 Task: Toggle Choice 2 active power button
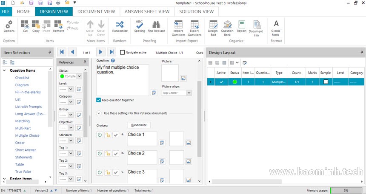pyautogui.click(x=100, y=154)
